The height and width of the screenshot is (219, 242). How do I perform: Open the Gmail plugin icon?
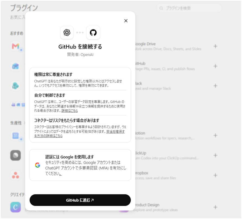(16, 46)
